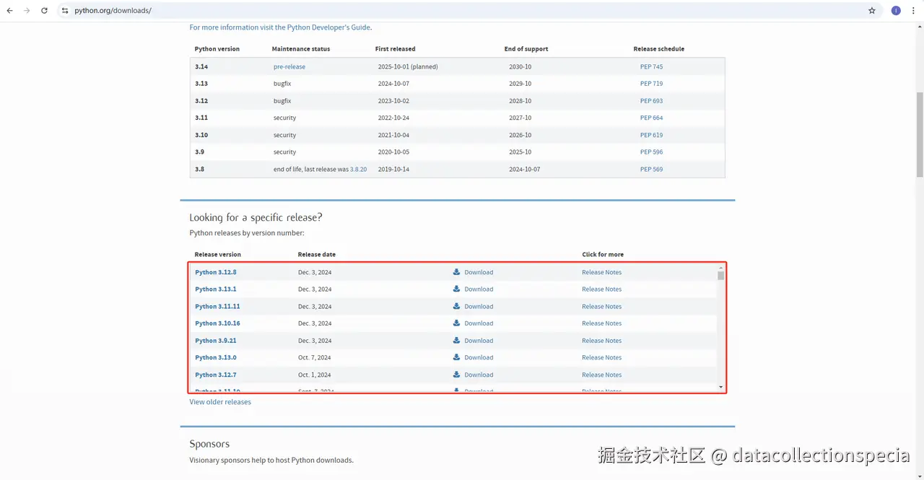Click the browser forward arrow
Viewport: 924px width, 480px height.
click(27, 11)
